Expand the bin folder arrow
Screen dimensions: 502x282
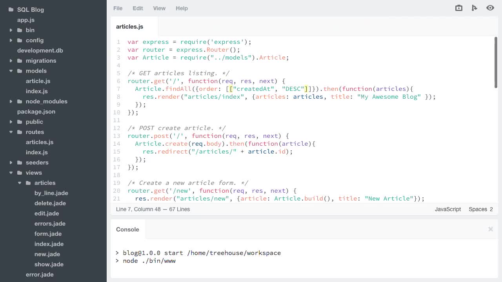(11, 30)
